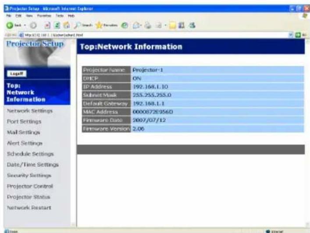Open the History globe icon
310x233 pixels.
pyautogui.click(x=125, y=25)
